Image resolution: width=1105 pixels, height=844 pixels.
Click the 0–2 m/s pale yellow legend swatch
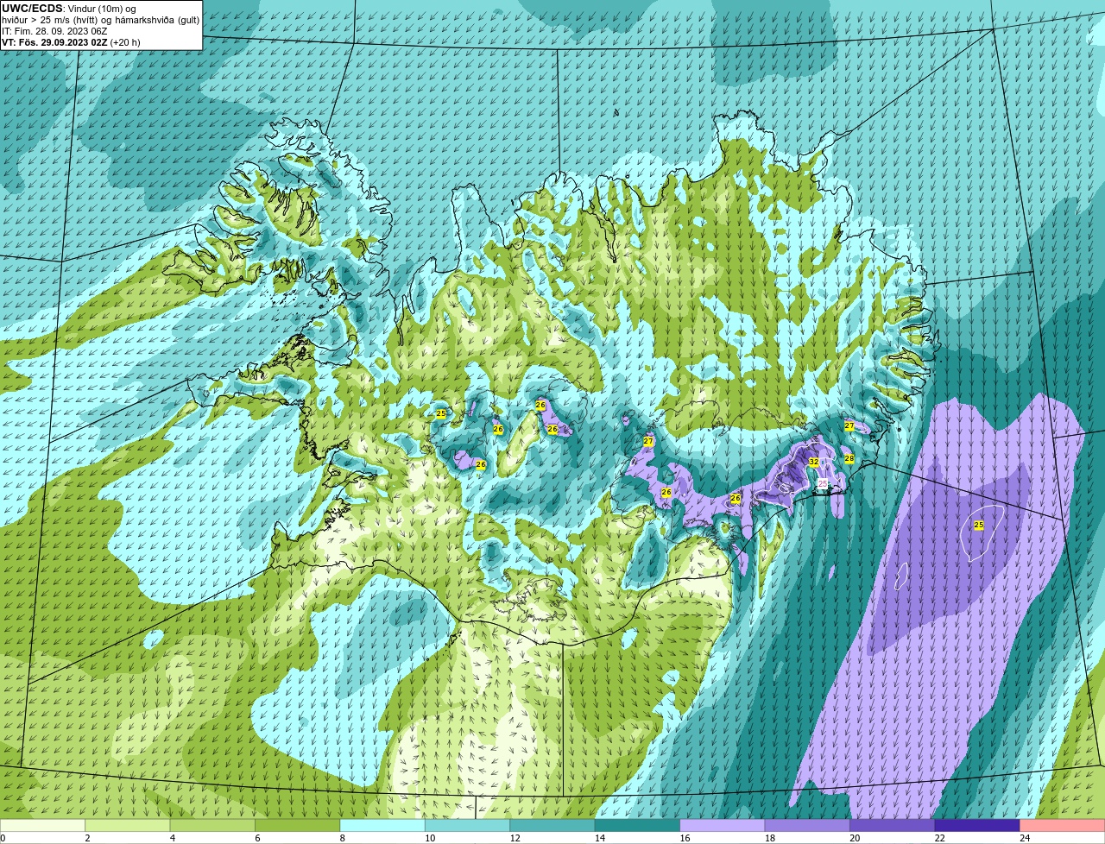42,825
